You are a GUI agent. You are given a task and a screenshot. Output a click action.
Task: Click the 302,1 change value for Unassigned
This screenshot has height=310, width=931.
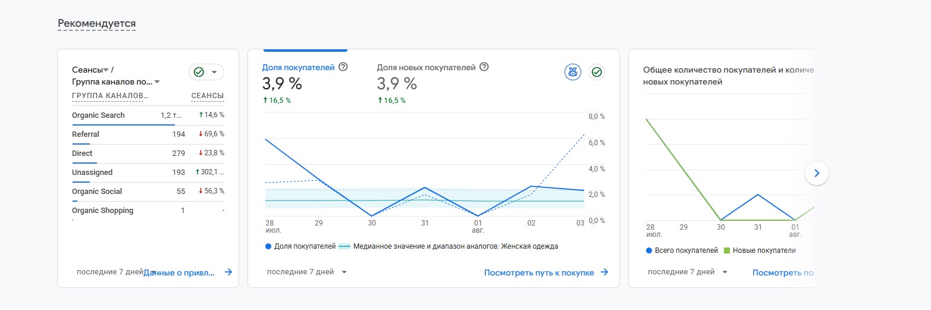[209, 172]
